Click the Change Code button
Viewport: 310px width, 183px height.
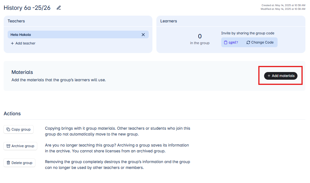point(260,42)
